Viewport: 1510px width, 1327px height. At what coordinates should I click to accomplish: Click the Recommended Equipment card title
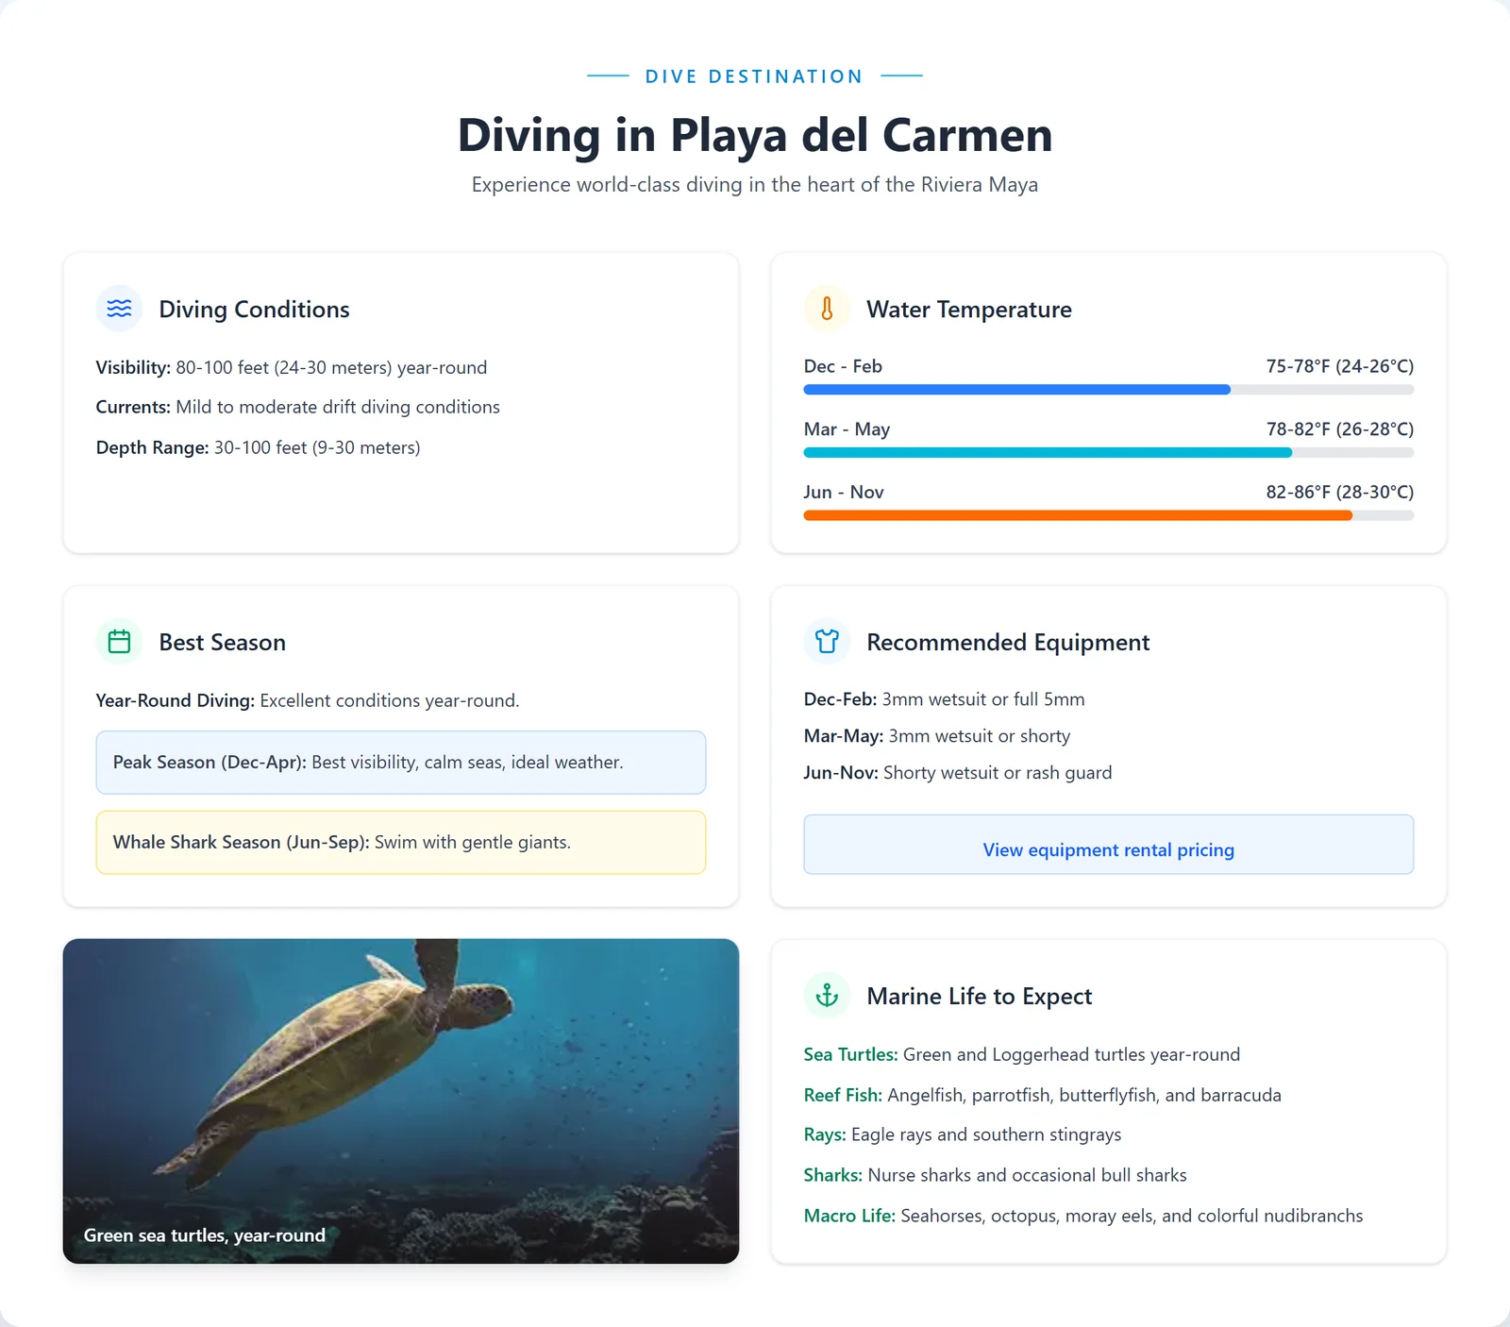[1008, 643]
